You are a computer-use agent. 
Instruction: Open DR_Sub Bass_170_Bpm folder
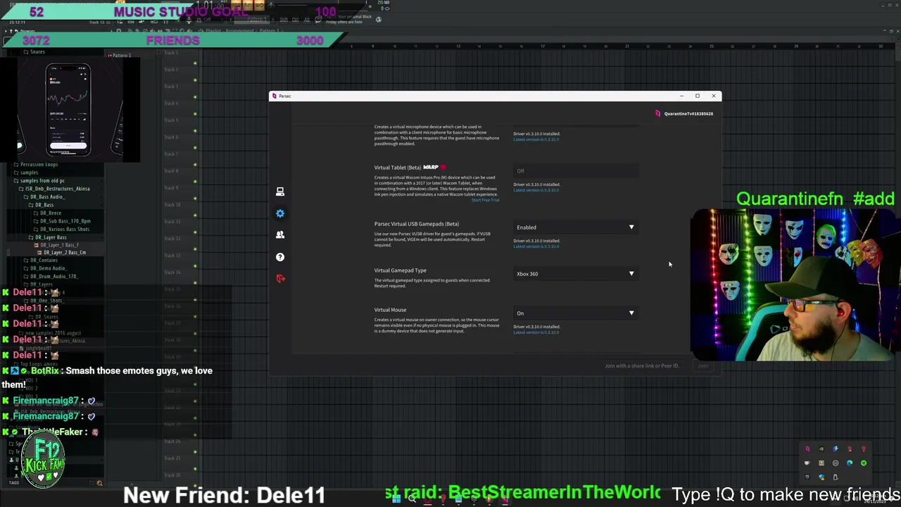[62, 221]
